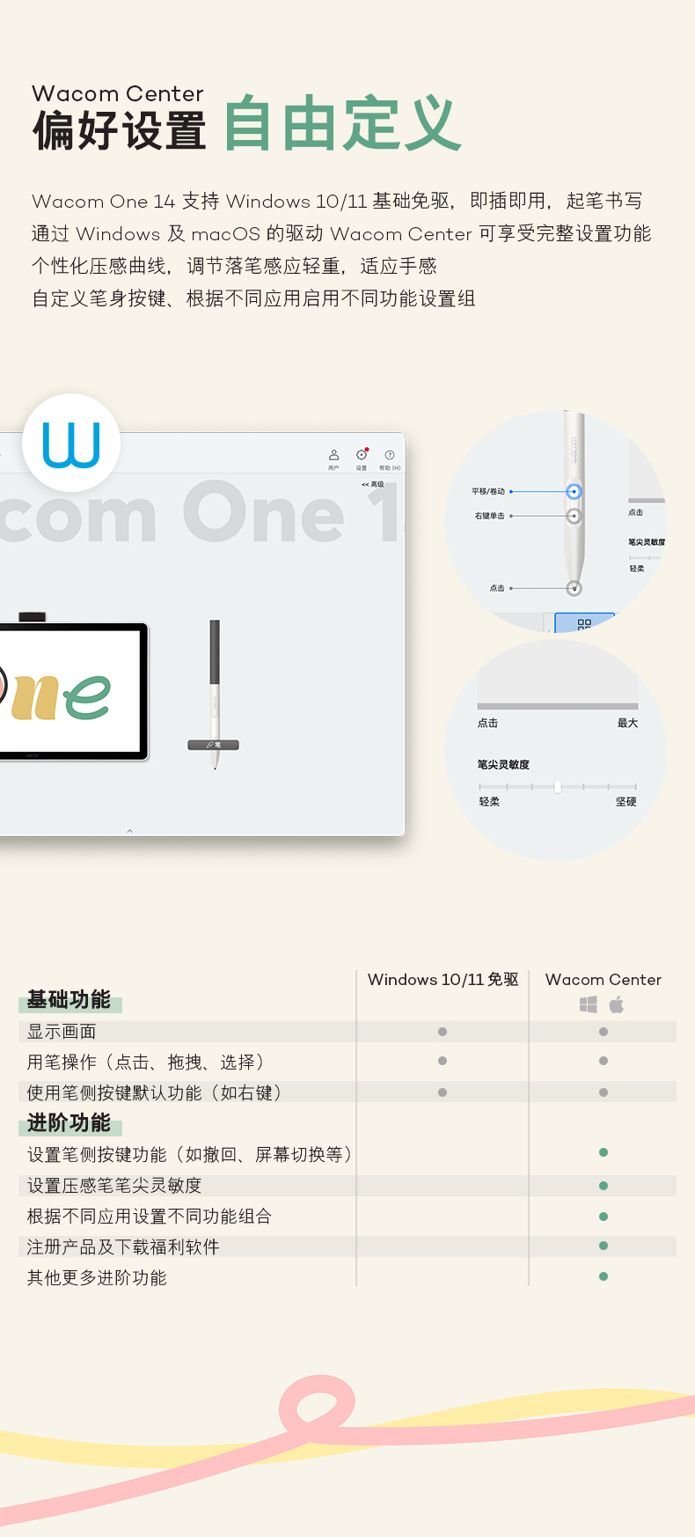695x1537 pixels.
Task: Click the 坚硬 end of sensitivity slider
Action: [626, 802]
